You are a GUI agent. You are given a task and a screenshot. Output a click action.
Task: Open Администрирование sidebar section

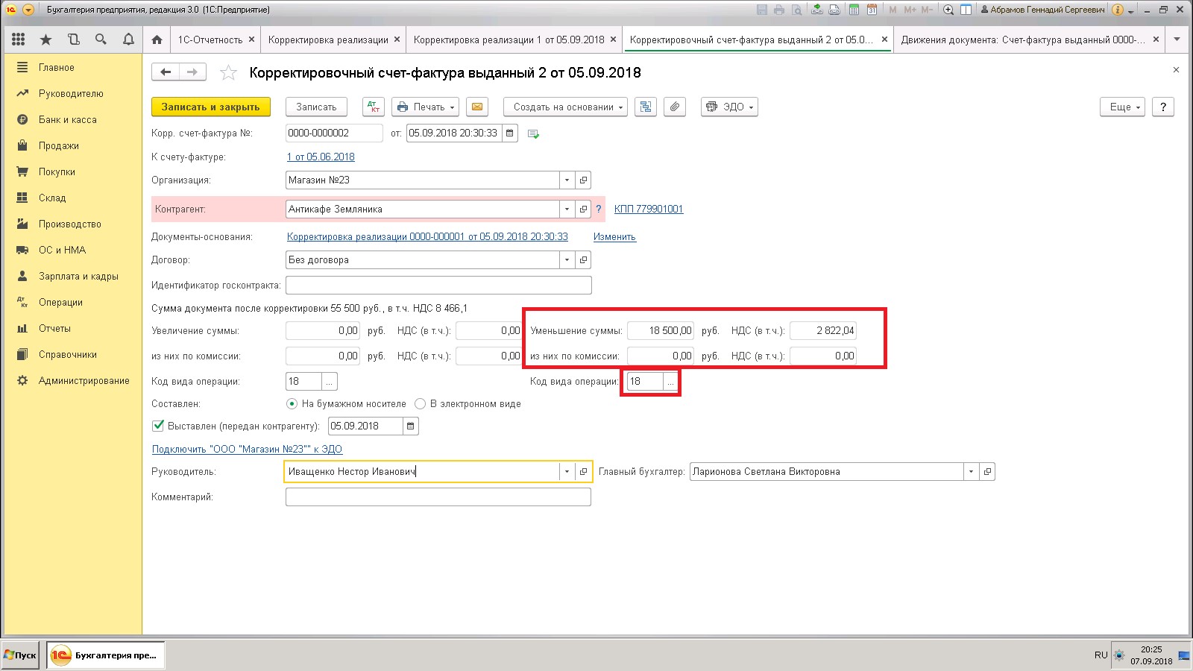[x=84, y=380]
